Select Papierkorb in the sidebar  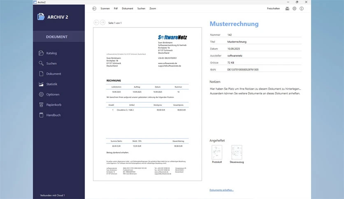[54, 104]
